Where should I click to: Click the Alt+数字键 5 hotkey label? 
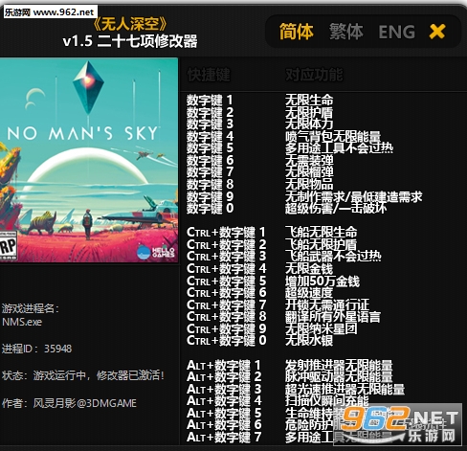tap(224, 413)
